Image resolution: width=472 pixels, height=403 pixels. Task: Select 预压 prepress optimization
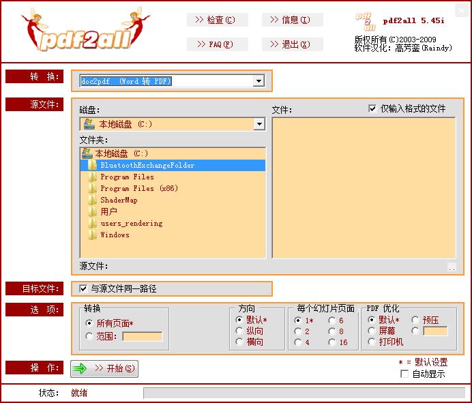415,320
